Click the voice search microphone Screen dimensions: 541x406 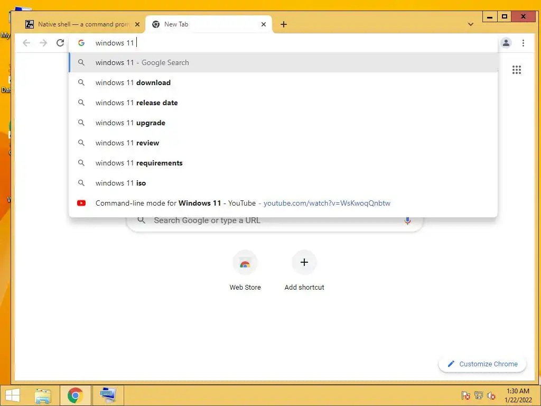pos(407,220)
